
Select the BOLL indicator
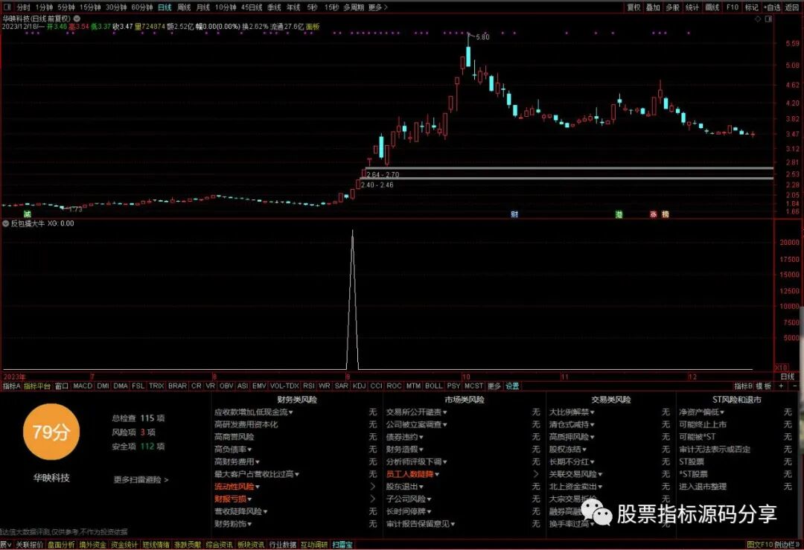click(x=434, y=386)
